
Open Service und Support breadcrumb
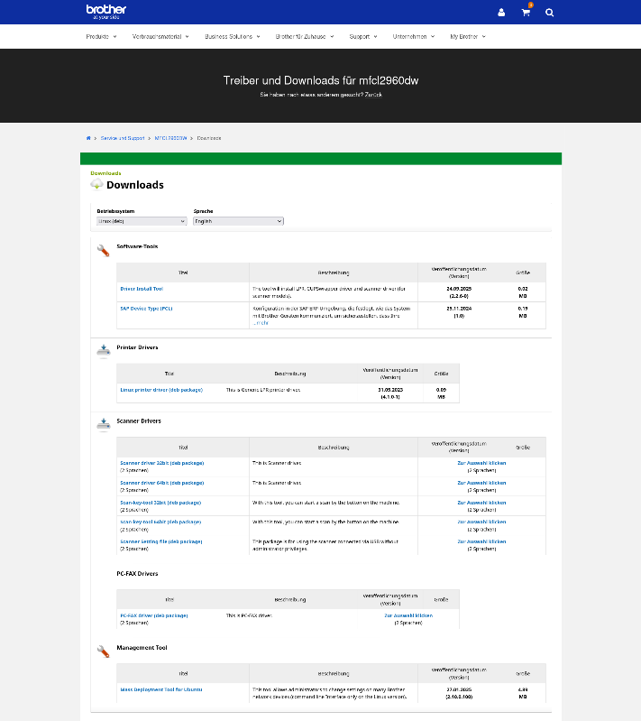tap(123, 138)
